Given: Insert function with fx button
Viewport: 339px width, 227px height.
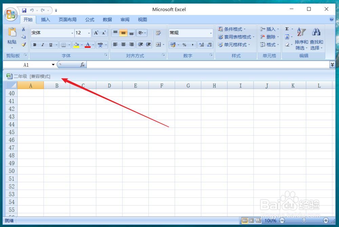Looking at the screenshot, I should tap(82, 65).
